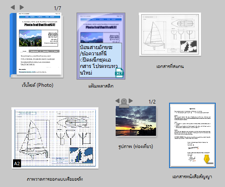Go to next page of เว็บไซต์ (Photo) binder
Screen dimensions: 225x187
point(22,7)
